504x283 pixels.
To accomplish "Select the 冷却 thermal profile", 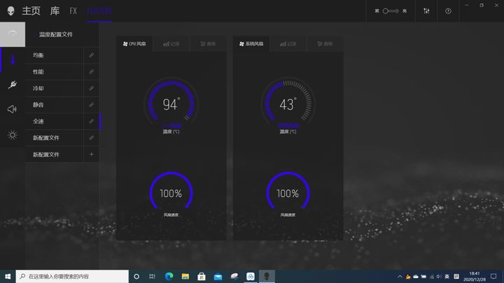I will [54, 88].
